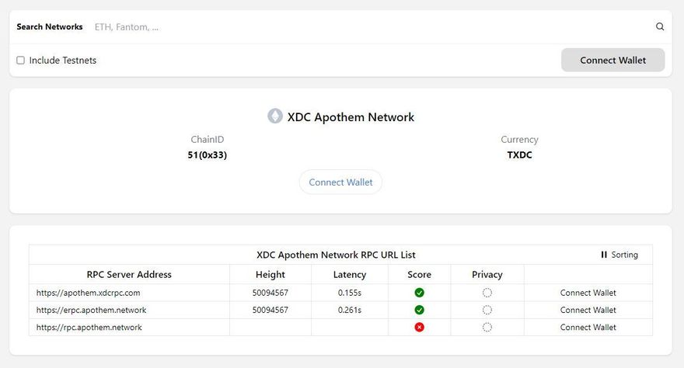This screenshot has height=368, width=684.
Task: Click the Latency column header
Action: [x=349, y=274]
